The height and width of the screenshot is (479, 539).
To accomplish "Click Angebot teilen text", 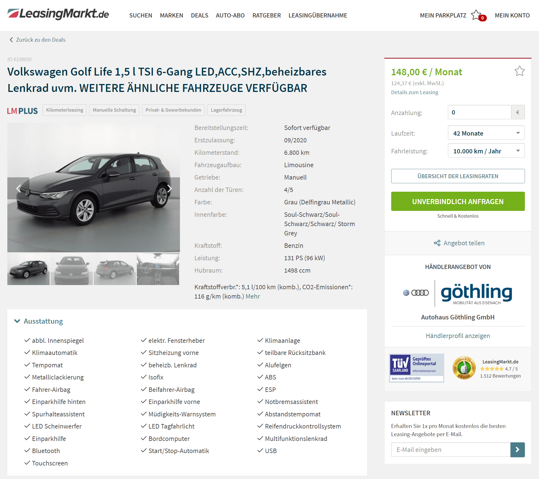I will (x=464, y=243).
